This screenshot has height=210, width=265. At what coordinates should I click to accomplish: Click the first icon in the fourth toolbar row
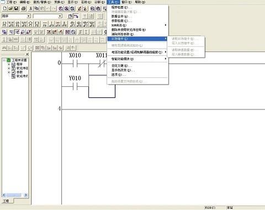coord(4,32)
